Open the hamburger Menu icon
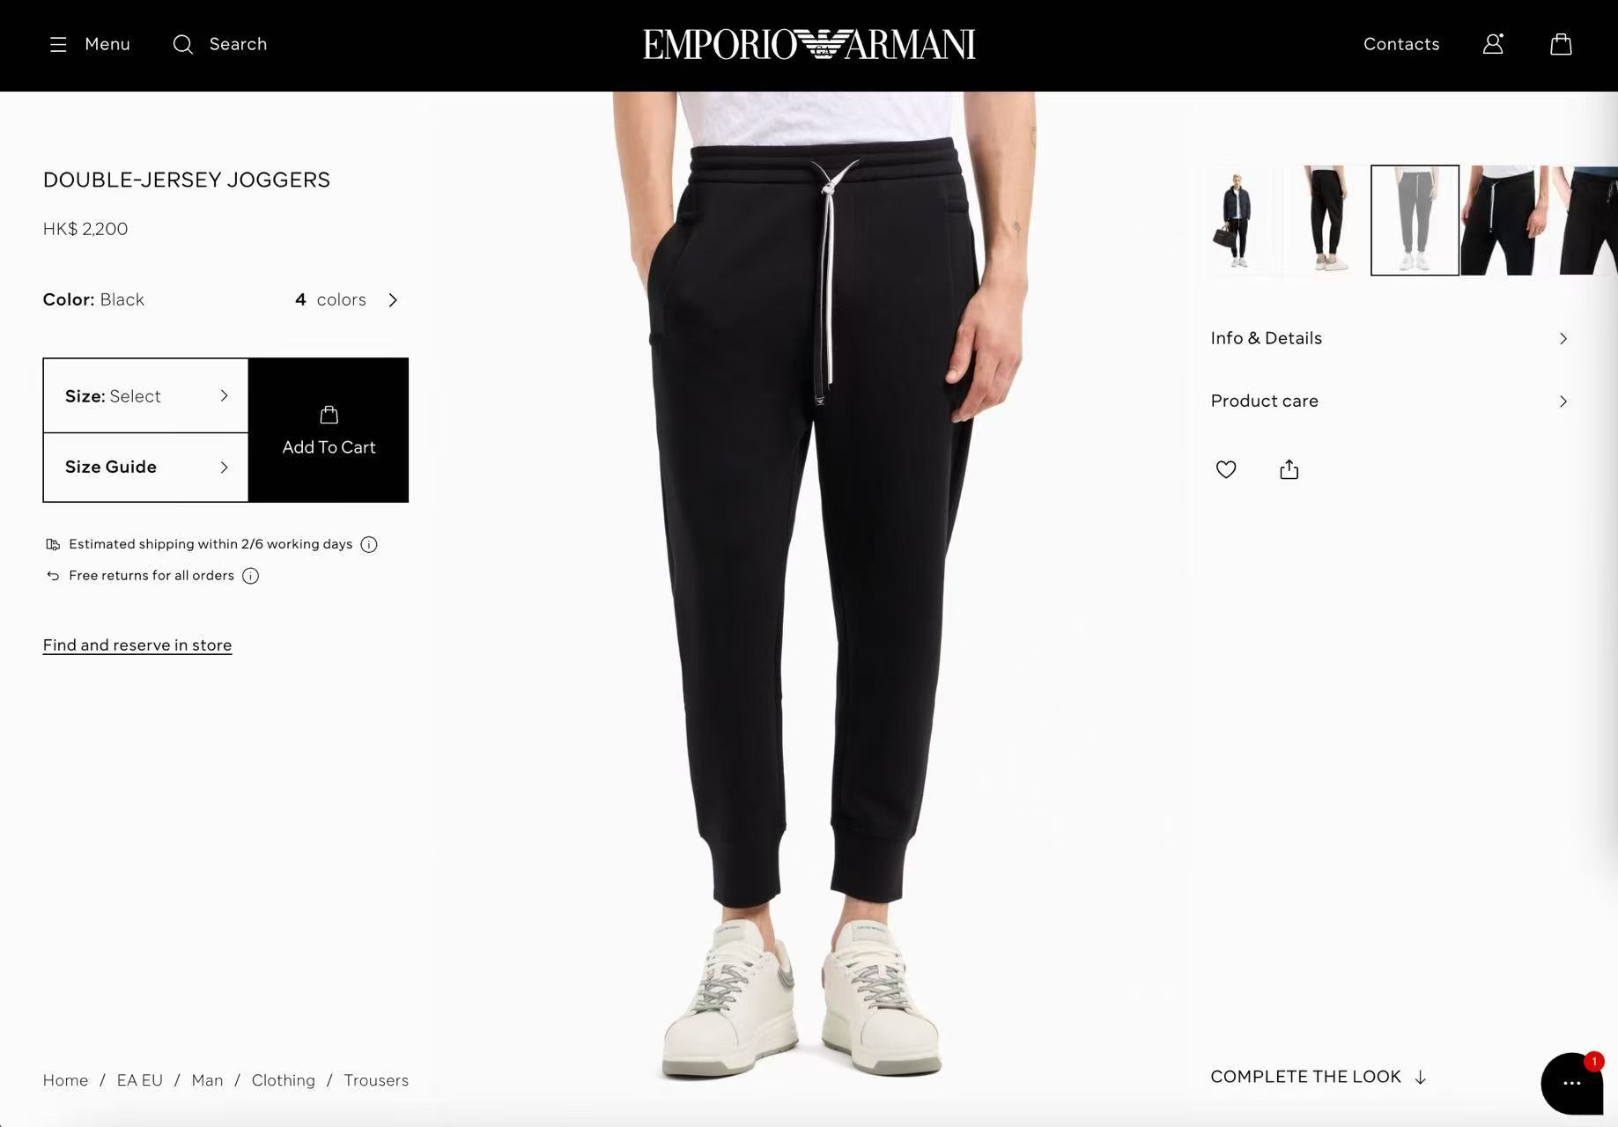Screen dimensions: 1618x1127 58,44
